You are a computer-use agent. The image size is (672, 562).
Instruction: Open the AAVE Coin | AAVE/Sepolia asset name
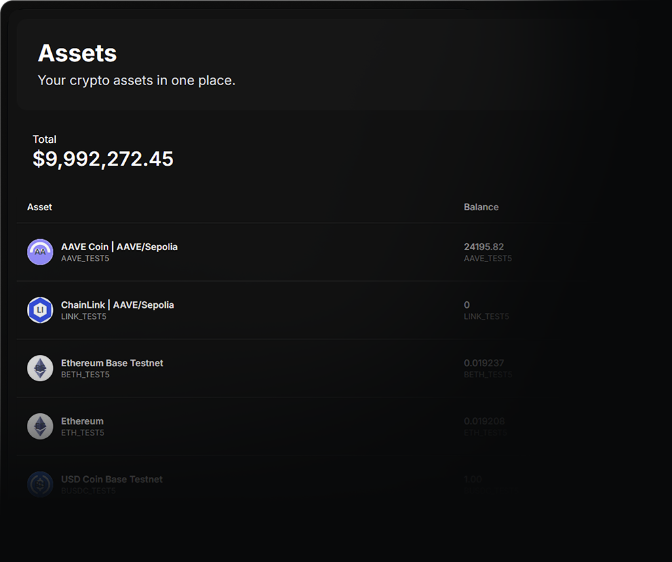(x=119, y=247)
